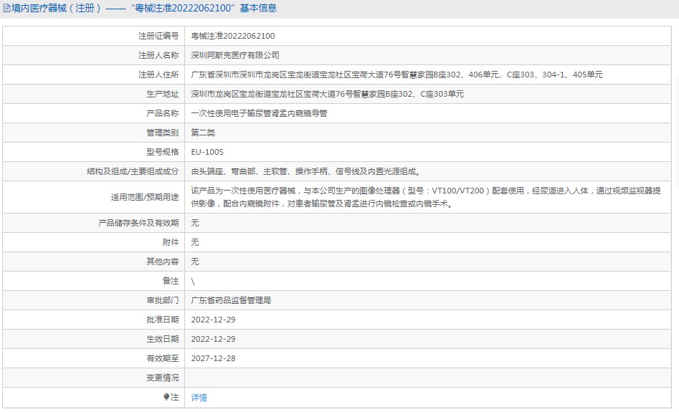Select the page title 境内医疗器械（注册）
This screenshot has height=412, width=679.
click(57, 8)
